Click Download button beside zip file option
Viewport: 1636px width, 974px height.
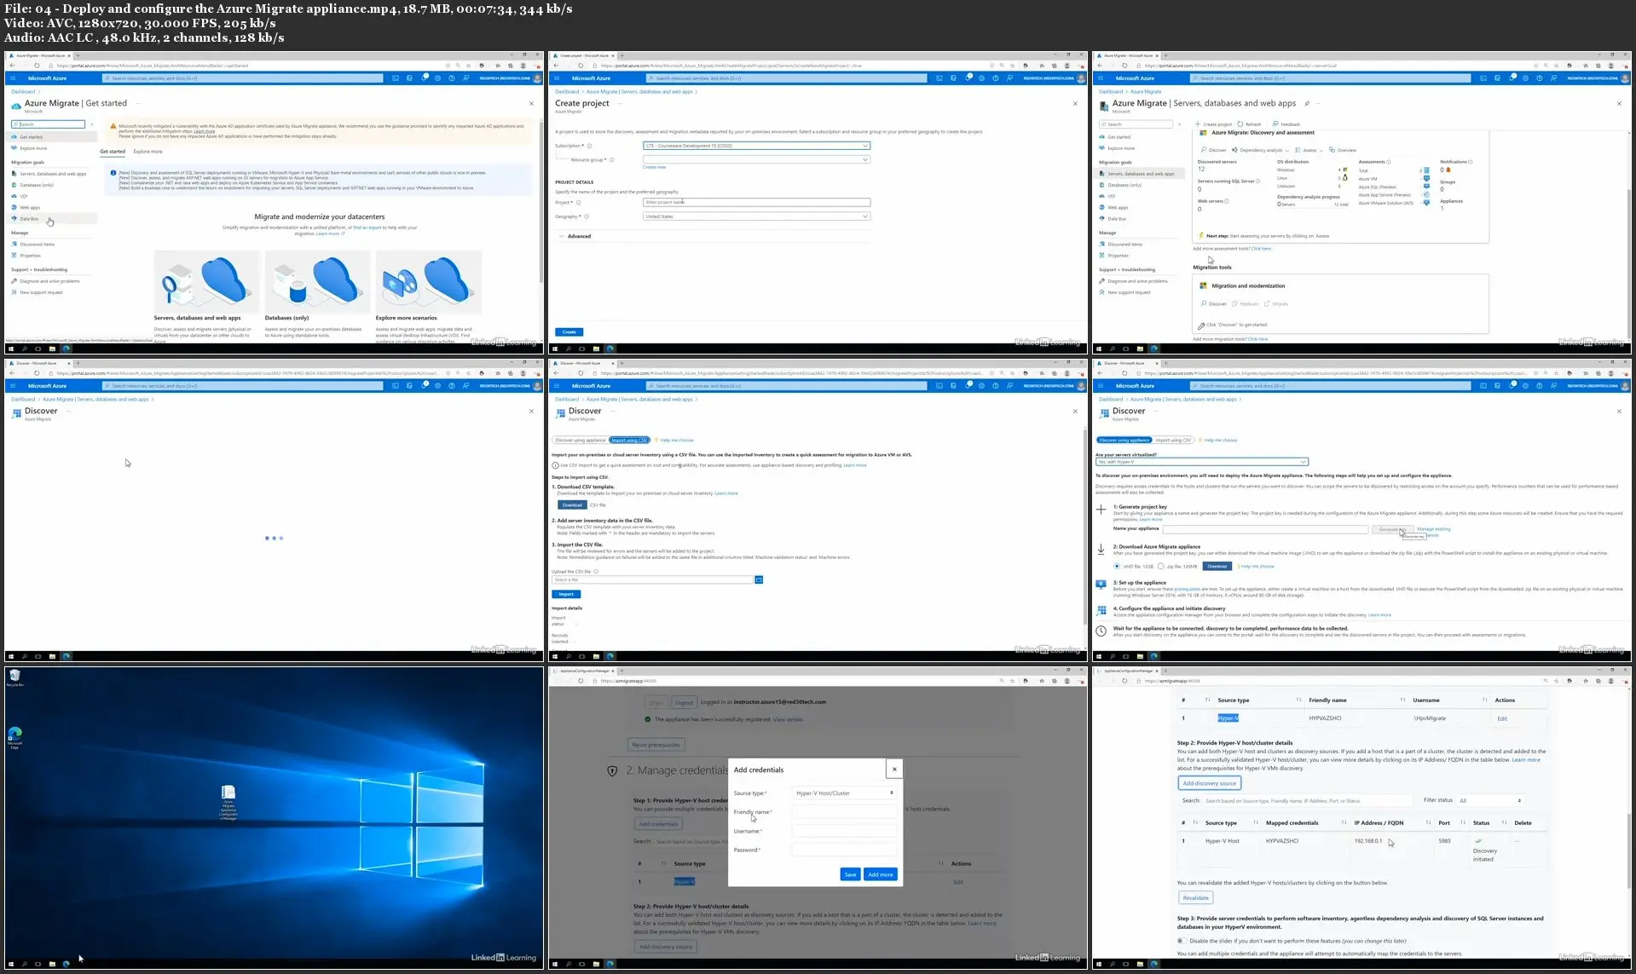click(x=1217, y=567)
